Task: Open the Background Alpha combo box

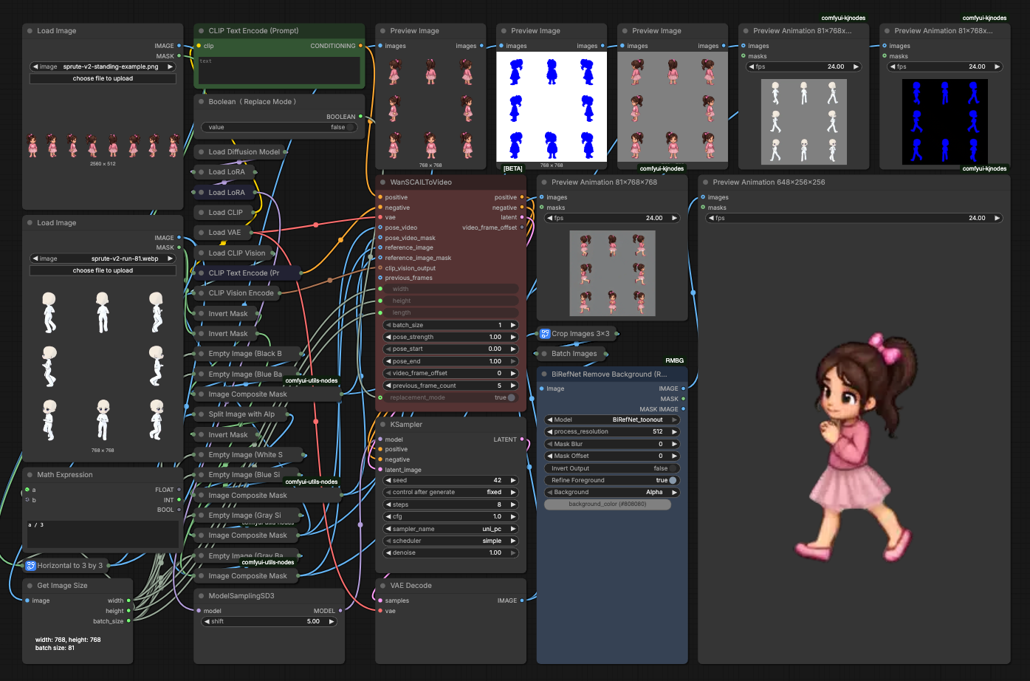Action: point(612,492)
